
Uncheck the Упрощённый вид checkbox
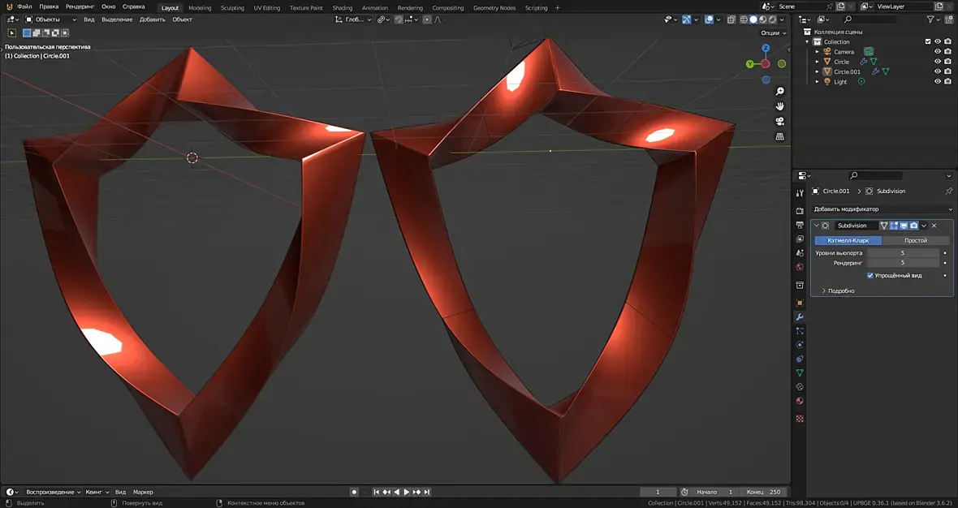tap(870, 276)
